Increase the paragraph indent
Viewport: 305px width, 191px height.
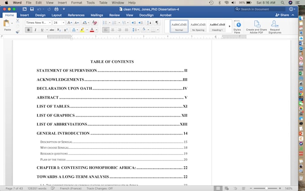[141, 23]
